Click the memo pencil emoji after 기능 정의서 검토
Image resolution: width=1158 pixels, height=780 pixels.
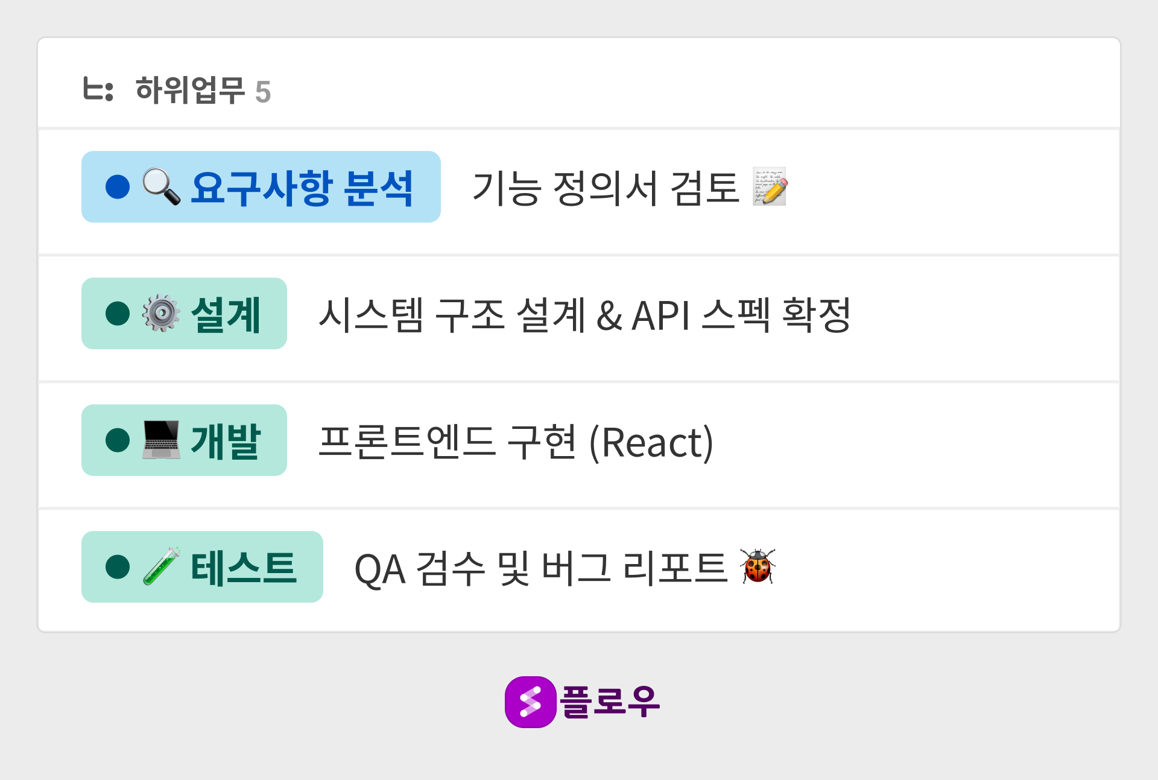tap(770, 187)
